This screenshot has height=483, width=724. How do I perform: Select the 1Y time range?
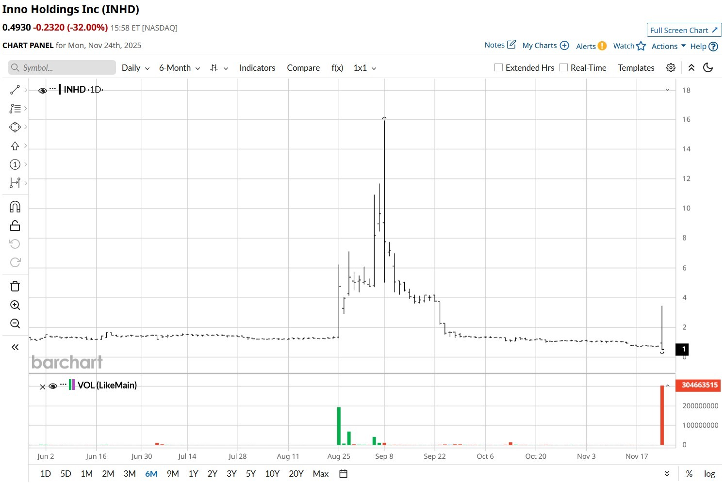193,474
